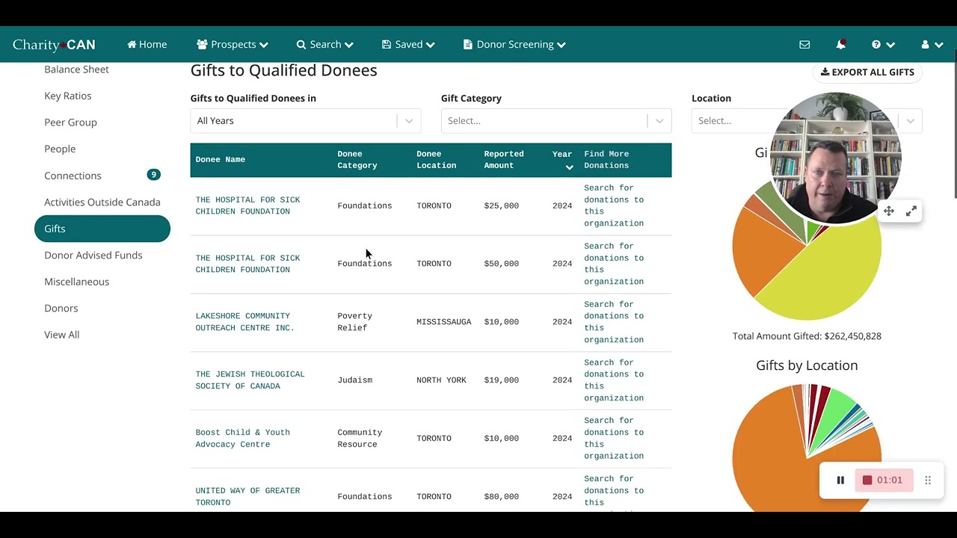Open the Saved dropdown menu
Image resolution: width=957 pixels, height=538 pixels.
pyautogui.click(x=408, y=45)
